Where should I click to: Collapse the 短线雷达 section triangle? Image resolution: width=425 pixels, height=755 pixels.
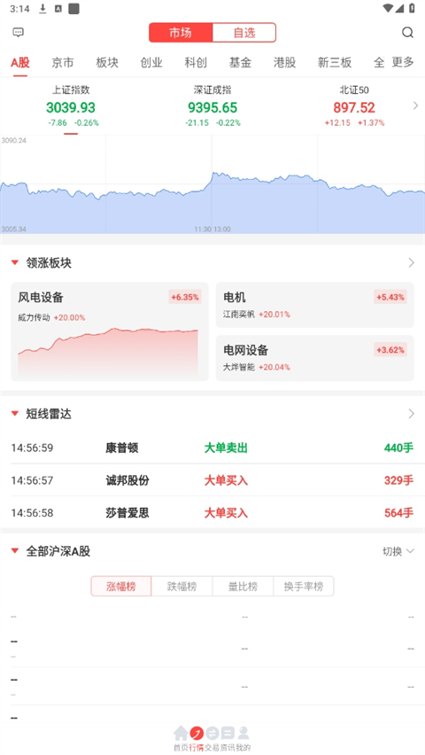pos(15,414)
